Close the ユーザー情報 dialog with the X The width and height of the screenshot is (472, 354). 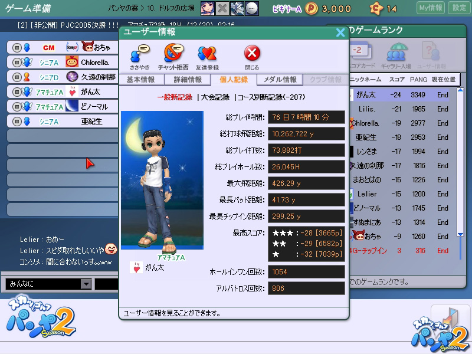(x=340, y=32)
